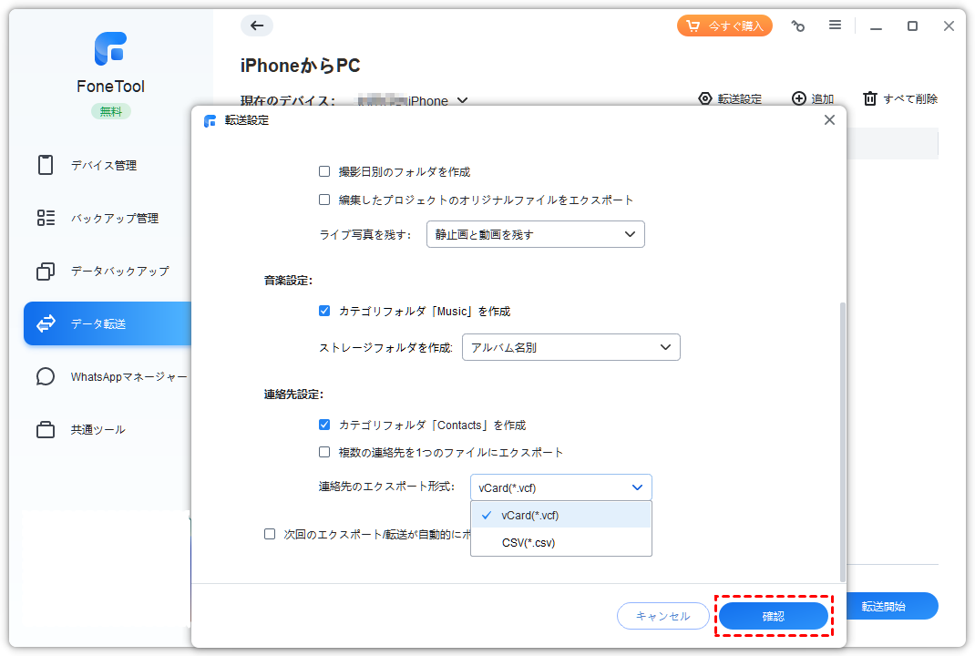Image resolution: width=975 pixels, height=656 pixels.
Task: Click the 転送設定 dialog title icon
Action: pos(210,120)
